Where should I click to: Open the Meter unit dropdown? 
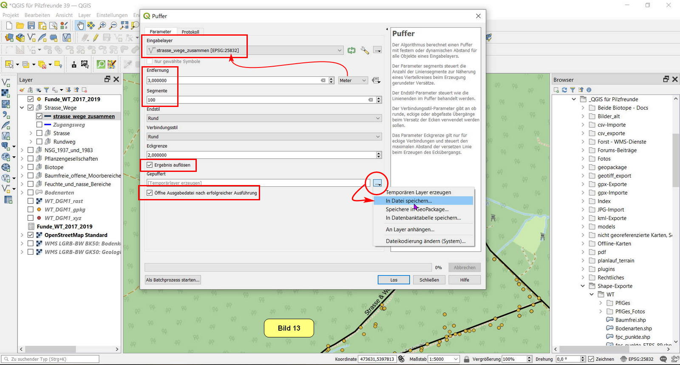[353, 81]
